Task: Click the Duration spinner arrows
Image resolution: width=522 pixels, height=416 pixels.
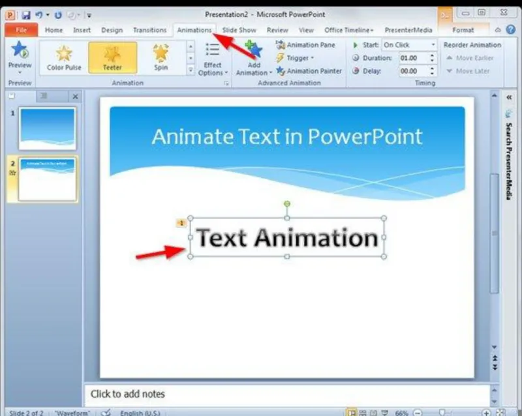Action: [432, 58]
